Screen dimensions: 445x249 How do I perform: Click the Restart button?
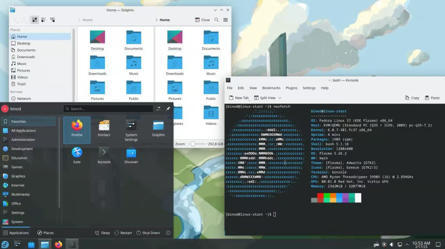click(123, 233)
